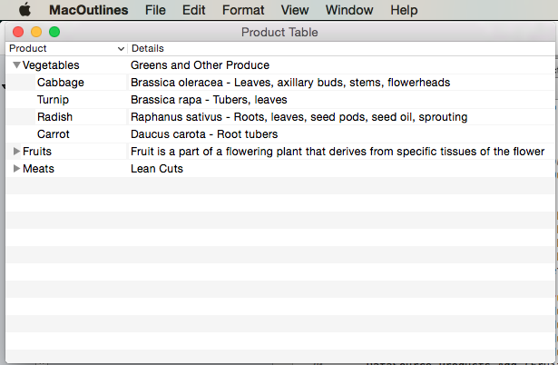The image size is (558, 365).
Task: Open the Apple menu icon
Action: [x=24, y=10]
